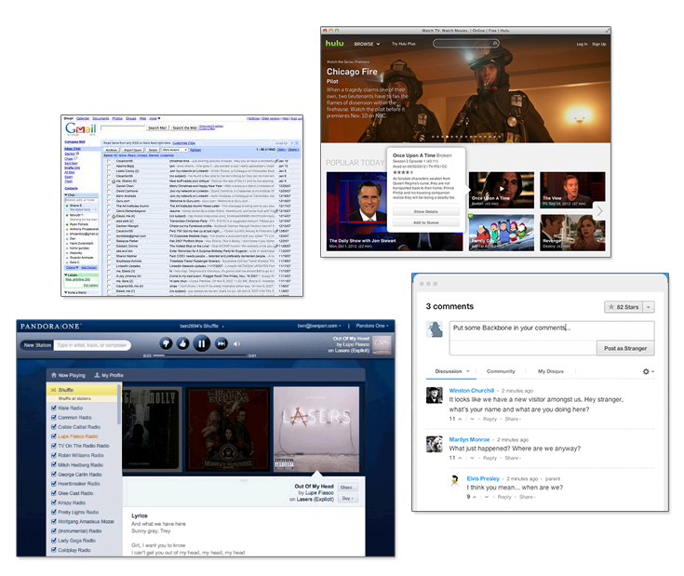Click Share button in Pandora
The image size is (684, 576).
click(348, 488)
